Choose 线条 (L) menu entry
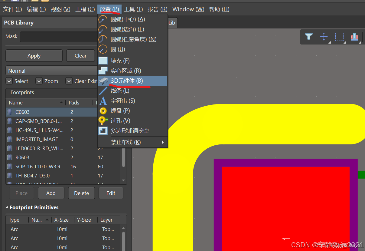The height and width of the screenshot is (251, 365). tap(132, 91)
